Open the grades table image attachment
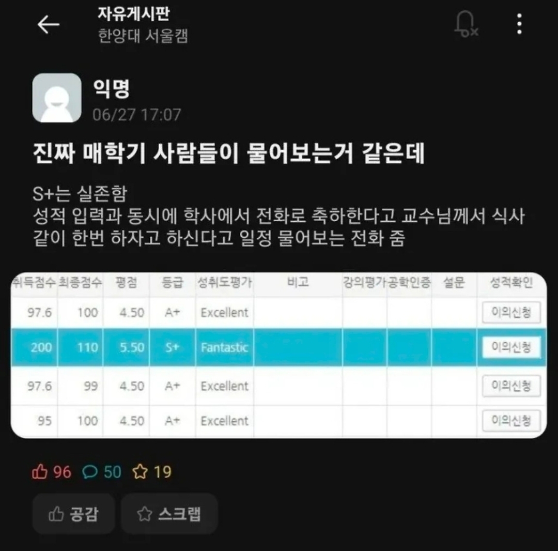 tap(278, 355)
